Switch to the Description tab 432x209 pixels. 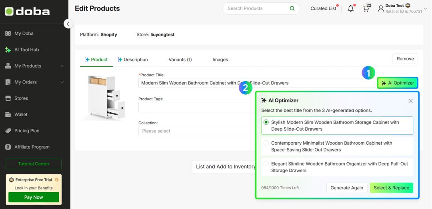pyautogui.click(x=133, y=60)
